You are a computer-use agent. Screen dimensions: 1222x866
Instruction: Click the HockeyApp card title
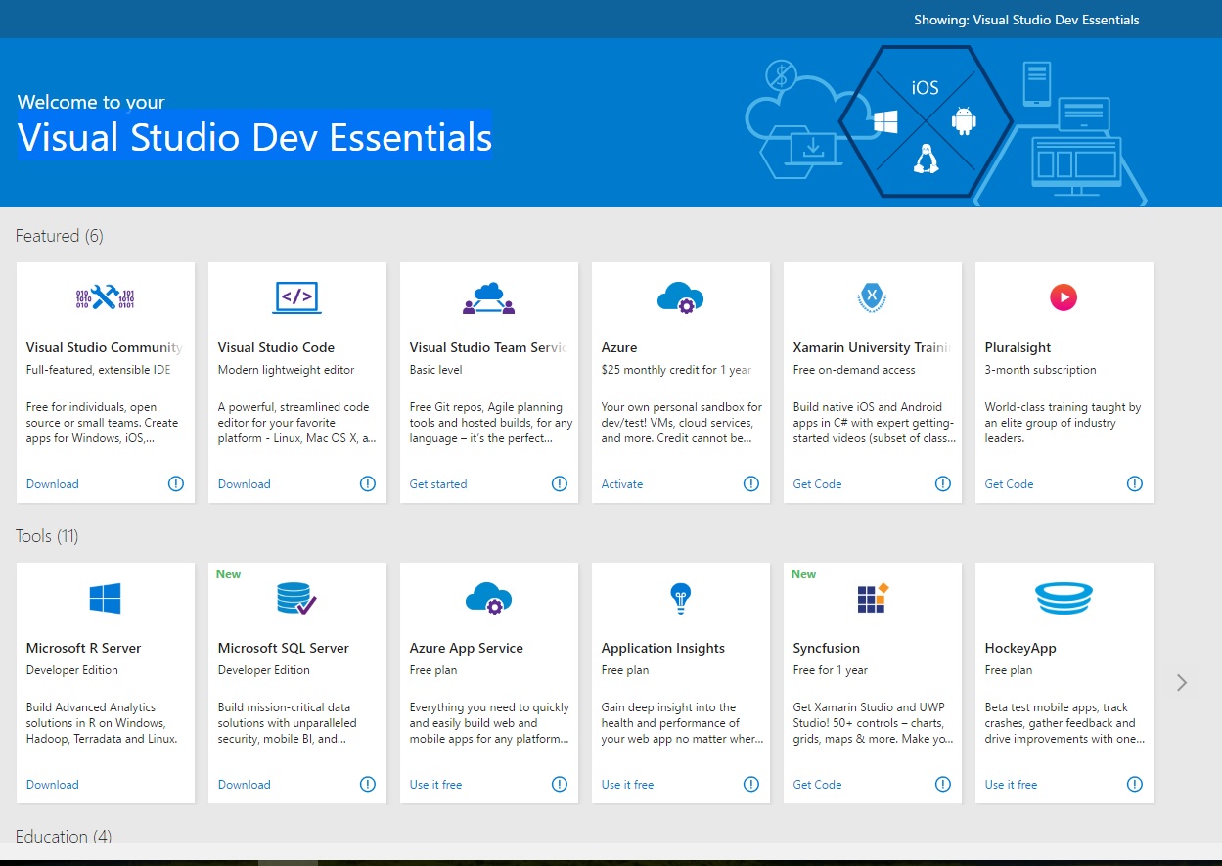coord(1020,648)
